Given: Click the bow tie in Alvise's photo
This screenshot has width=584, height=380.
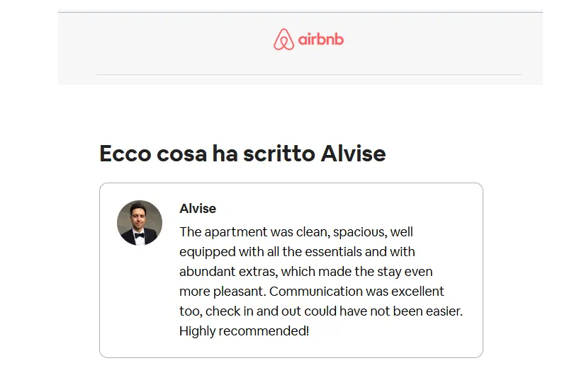Looking at the screenshot, I should tap(140, 236).
